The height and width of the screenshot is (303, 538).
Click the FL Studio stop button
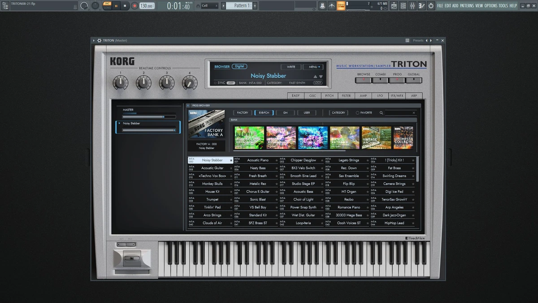pos(125,6)
